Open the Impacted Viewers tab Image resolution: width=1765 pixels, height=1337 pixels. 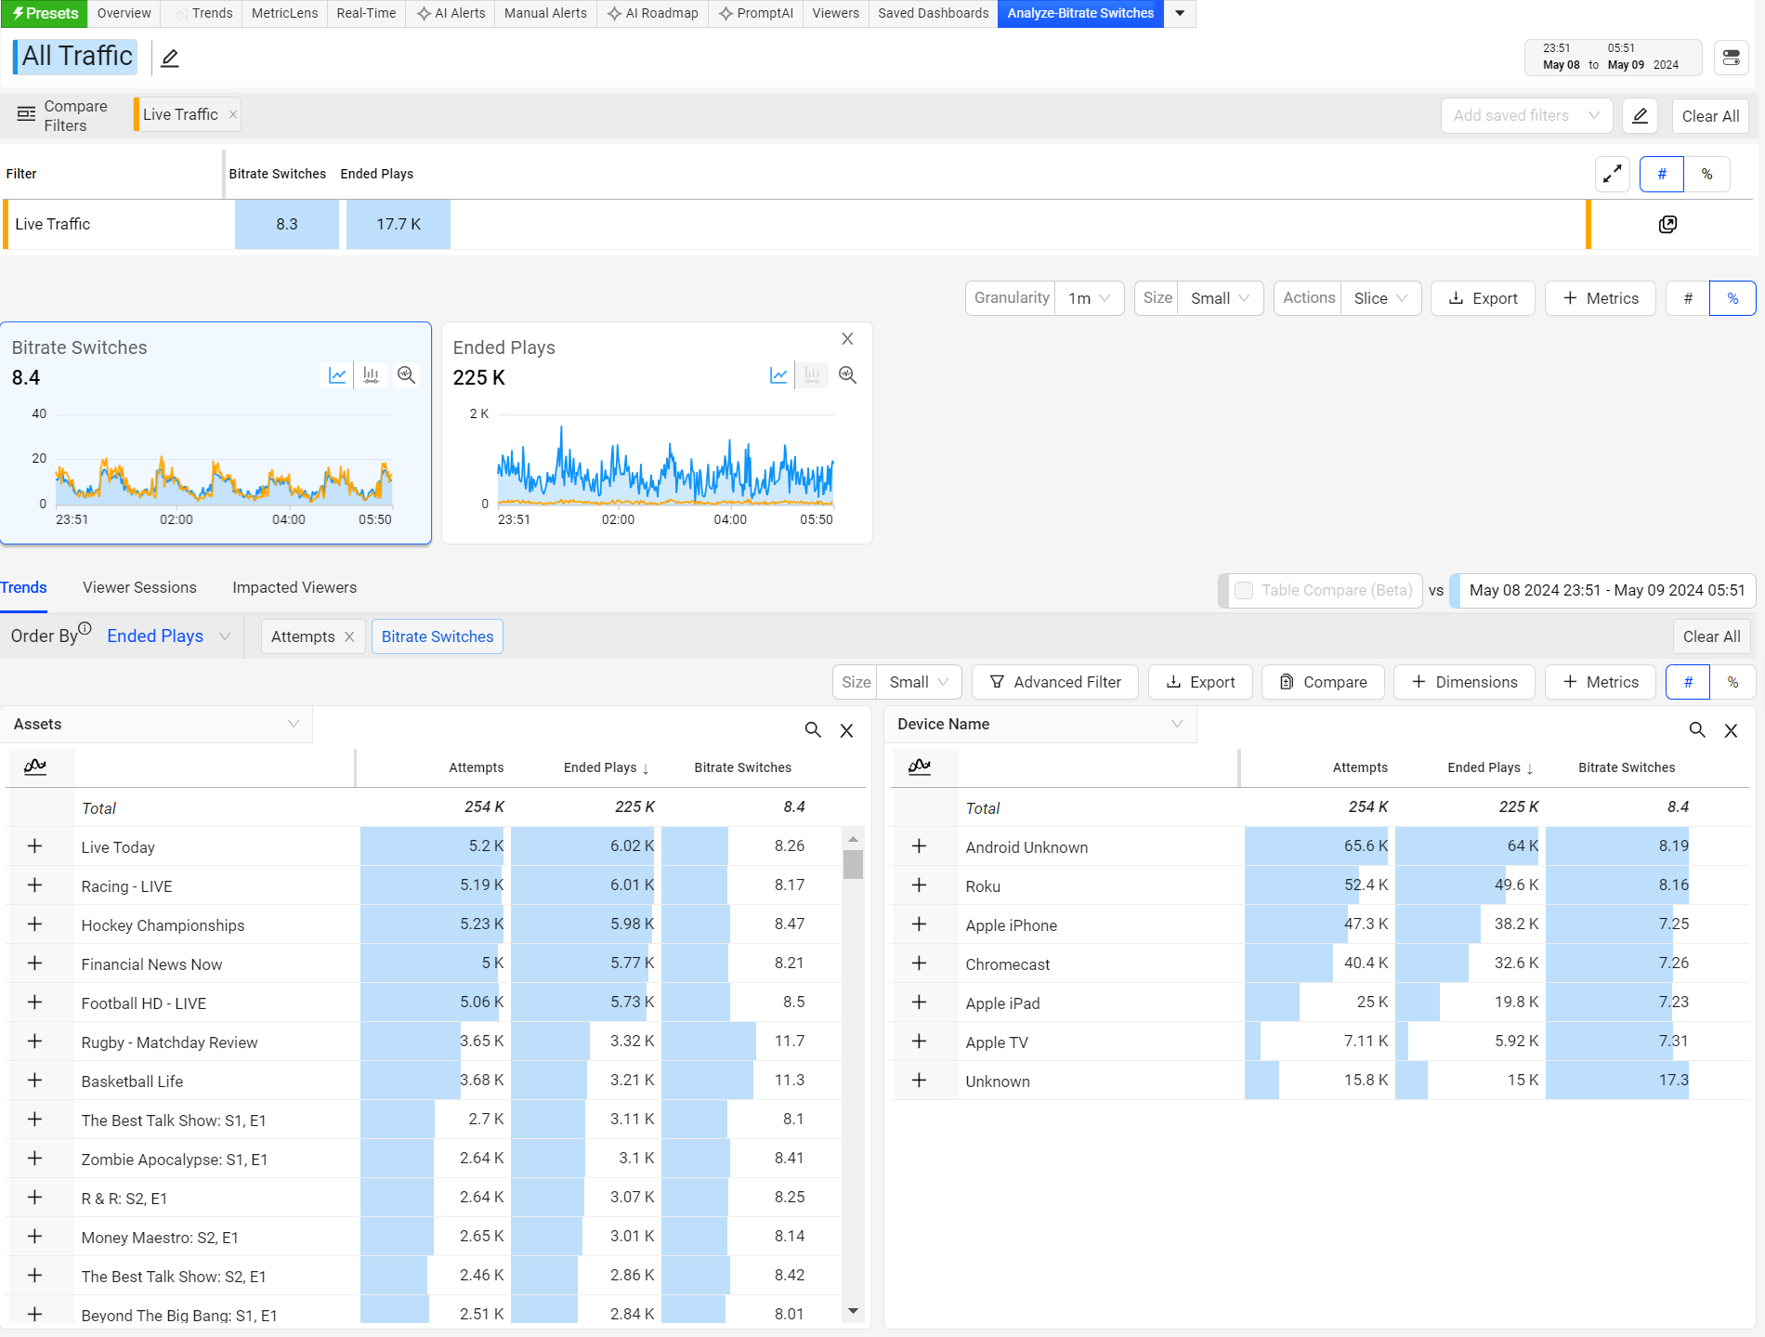click(x=294, y=587)
